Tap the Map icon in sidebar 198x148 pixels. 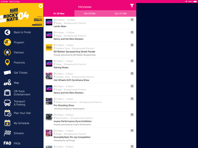[7, 83]
